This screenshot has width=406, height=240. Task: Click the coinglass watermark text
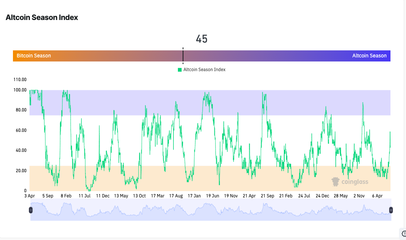(x=355, y=182)
